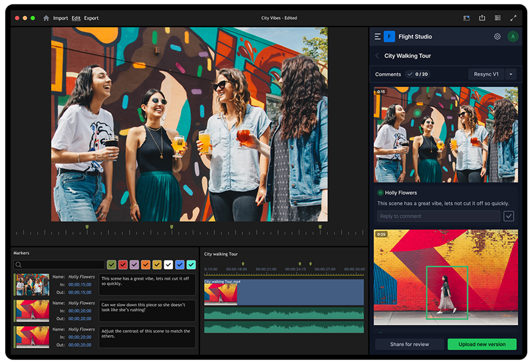
Task: Open Flight Studio settings gear
Action: (497, 37)
